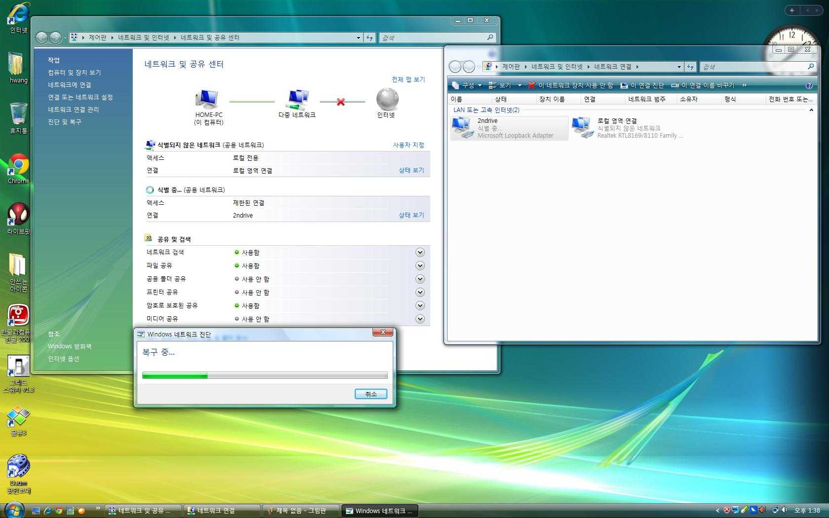Expand the 공용 폴더 공유 setting
The width and height of the screenshot is (829, 518).
[x=420, y=279]
